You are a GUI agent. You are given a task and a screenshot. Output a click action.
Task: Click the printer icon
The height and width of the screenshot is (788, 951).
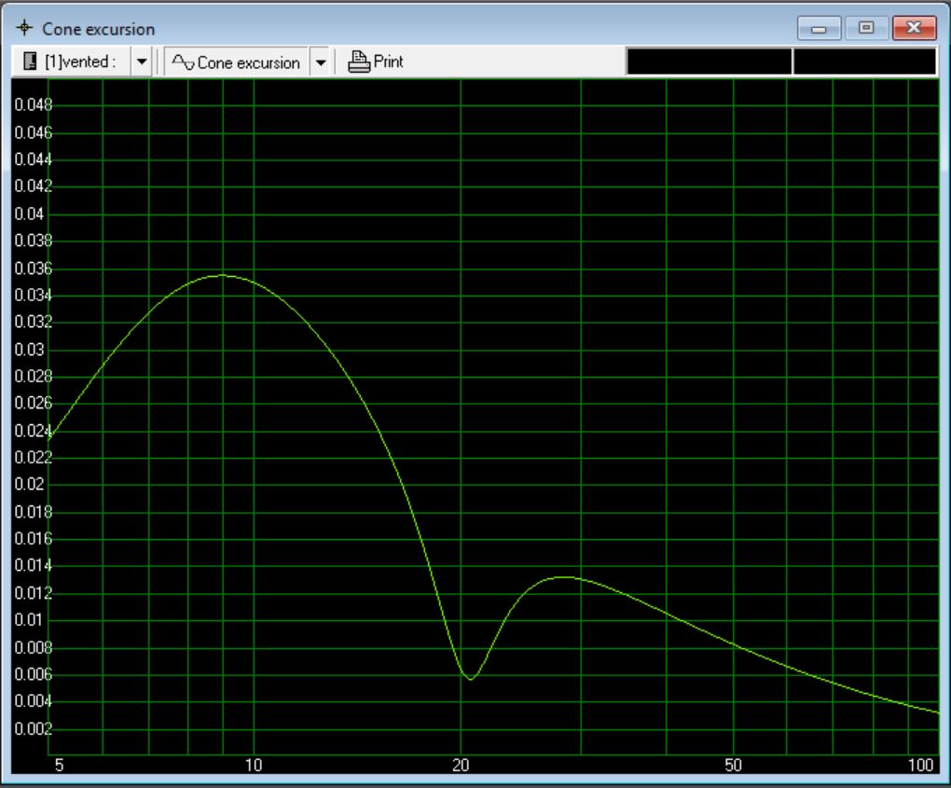(x=359, y=62)
